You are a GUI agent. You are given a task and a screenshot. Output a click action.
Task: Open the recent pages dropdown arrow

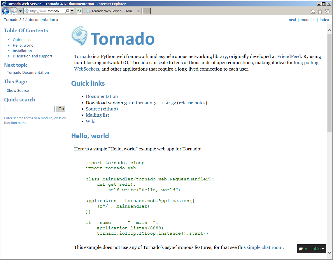20,11
